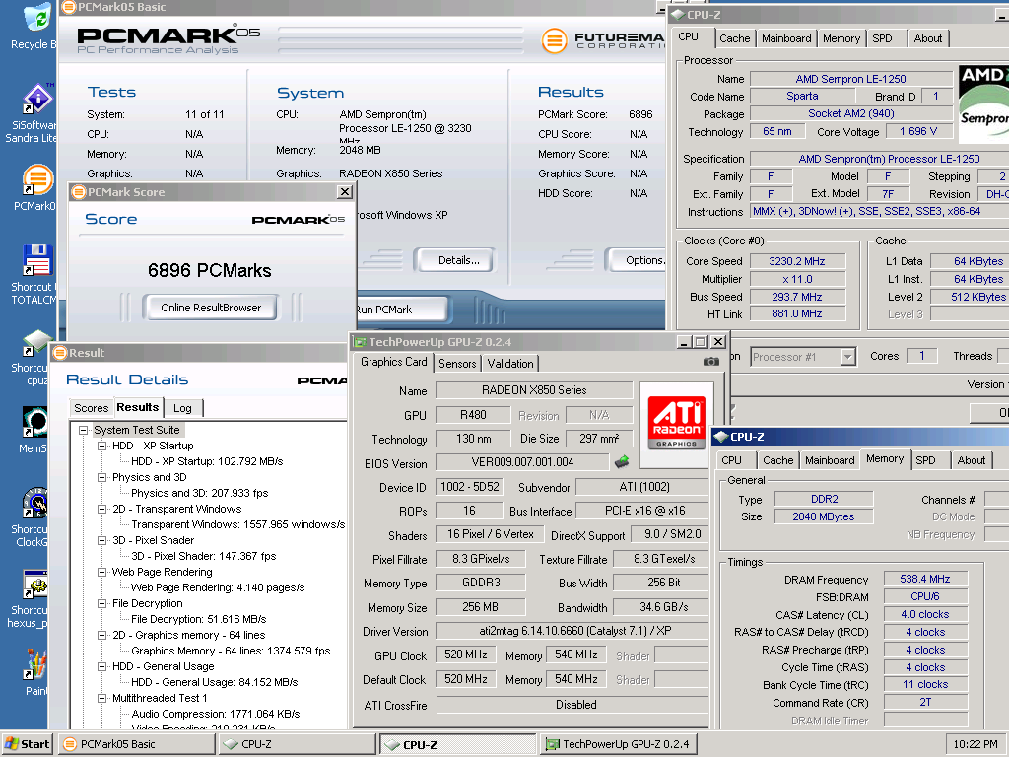Collapse the HDD - General Usage node
Viewport: 1009px width, 757px height.
[x=101, y=666]
